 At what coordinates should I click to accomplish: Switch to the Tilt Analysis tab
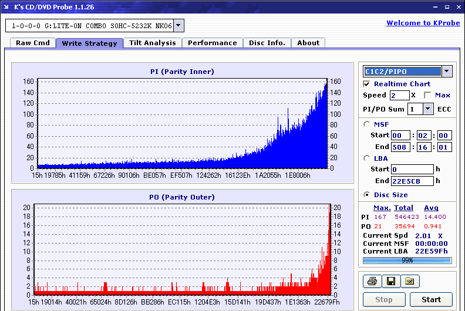(x=153, y=43)
